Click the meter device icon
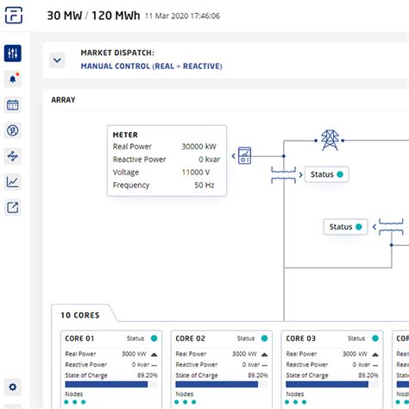 pyautogui.click(x=244, y=156)
